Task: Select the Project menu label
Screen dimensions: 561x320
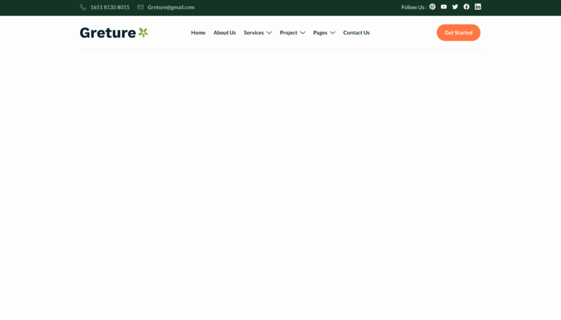Action: tap(288, 33)
